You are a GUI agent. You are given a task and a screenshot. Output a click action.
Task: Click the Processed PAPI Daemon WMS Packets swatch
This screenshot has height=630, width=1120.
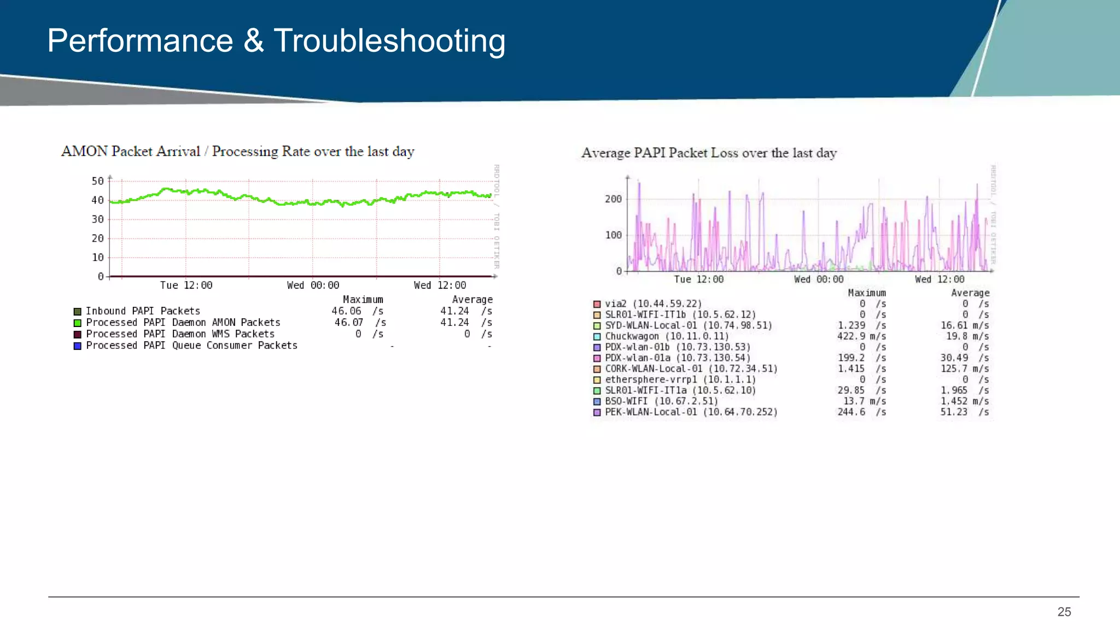(78, 335)
